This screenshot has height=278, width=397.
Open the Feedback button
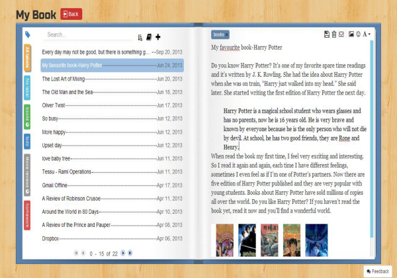point(378,271)
